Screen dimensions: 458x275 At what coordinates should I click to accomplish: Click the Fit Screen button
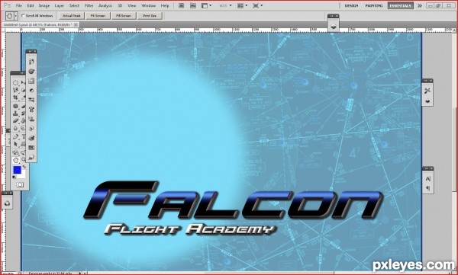pyautogui.click(x=98, y=16)
